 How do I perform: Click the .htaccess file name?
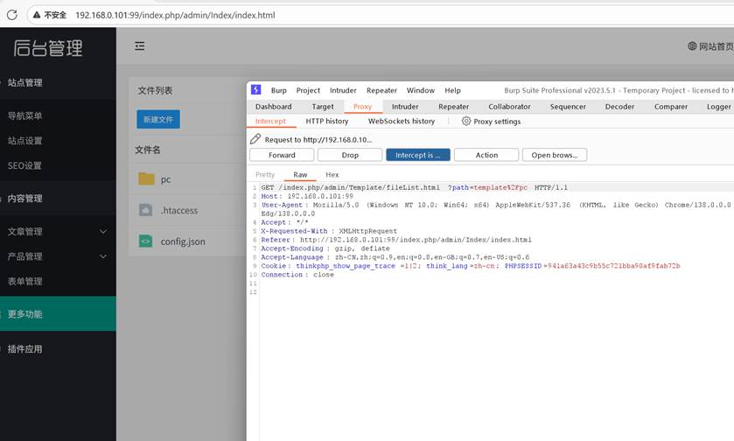(x=179, y=211)
